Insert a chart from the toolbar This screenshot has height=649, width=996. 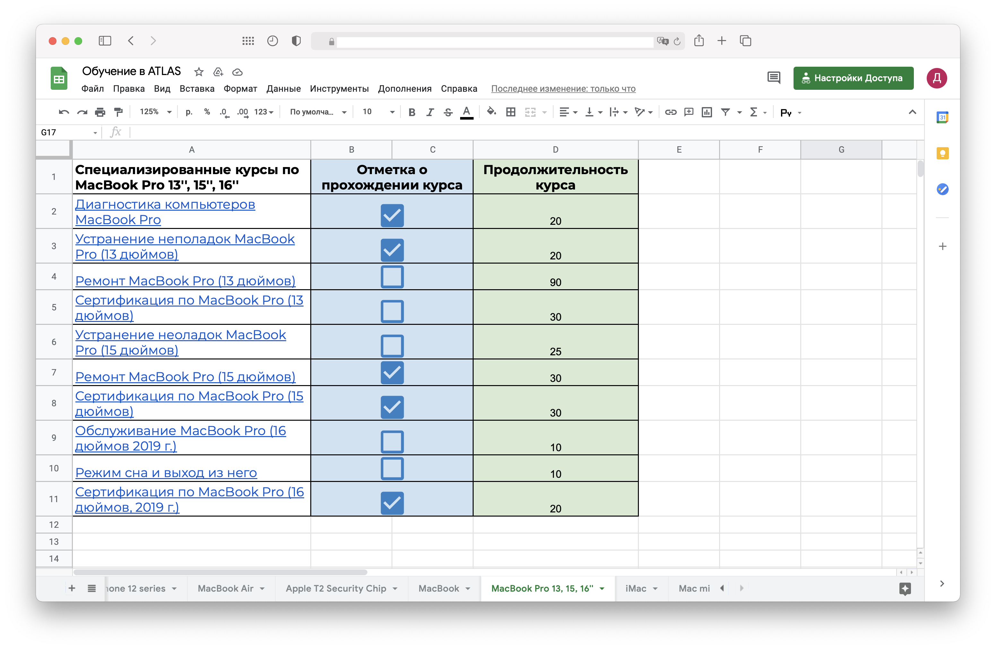click(706, 112)
